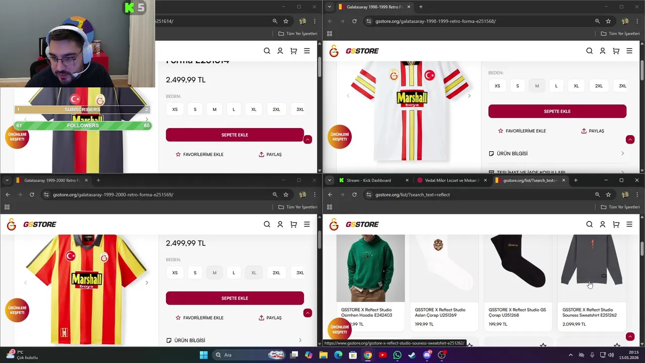The width and height of the screenshot is (645, 363).
Task: Select size XL in the 1998-1999 window
Action: pos(576,86)
